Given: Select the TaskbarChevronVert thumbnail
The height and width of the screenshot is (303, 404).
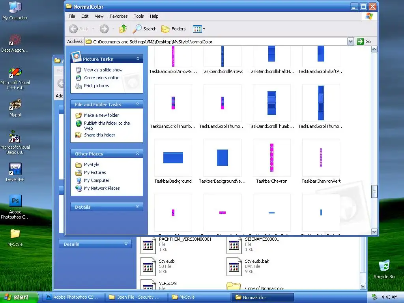Looking at the screenshot, I should pos(321,158).
